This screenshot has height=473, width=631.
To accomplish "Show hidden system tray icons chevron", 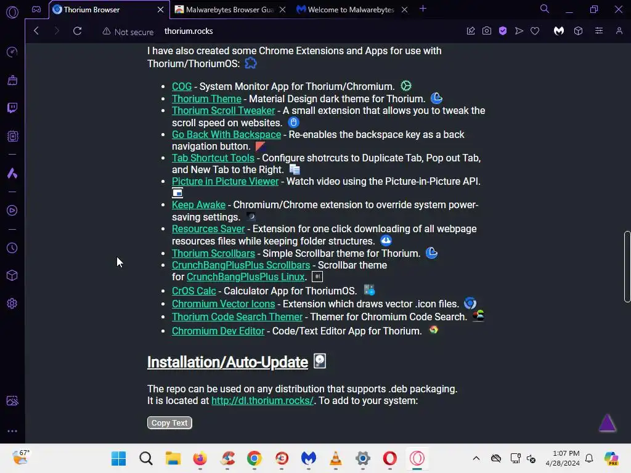I will pos(476,458).
